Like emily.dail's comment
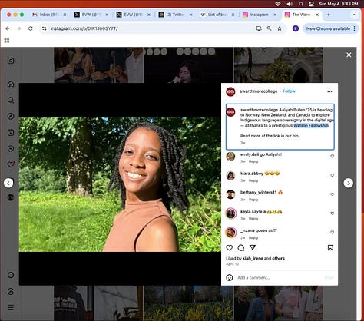The width and height of the screenshot is (364, 321). click(x=333, y=156)
